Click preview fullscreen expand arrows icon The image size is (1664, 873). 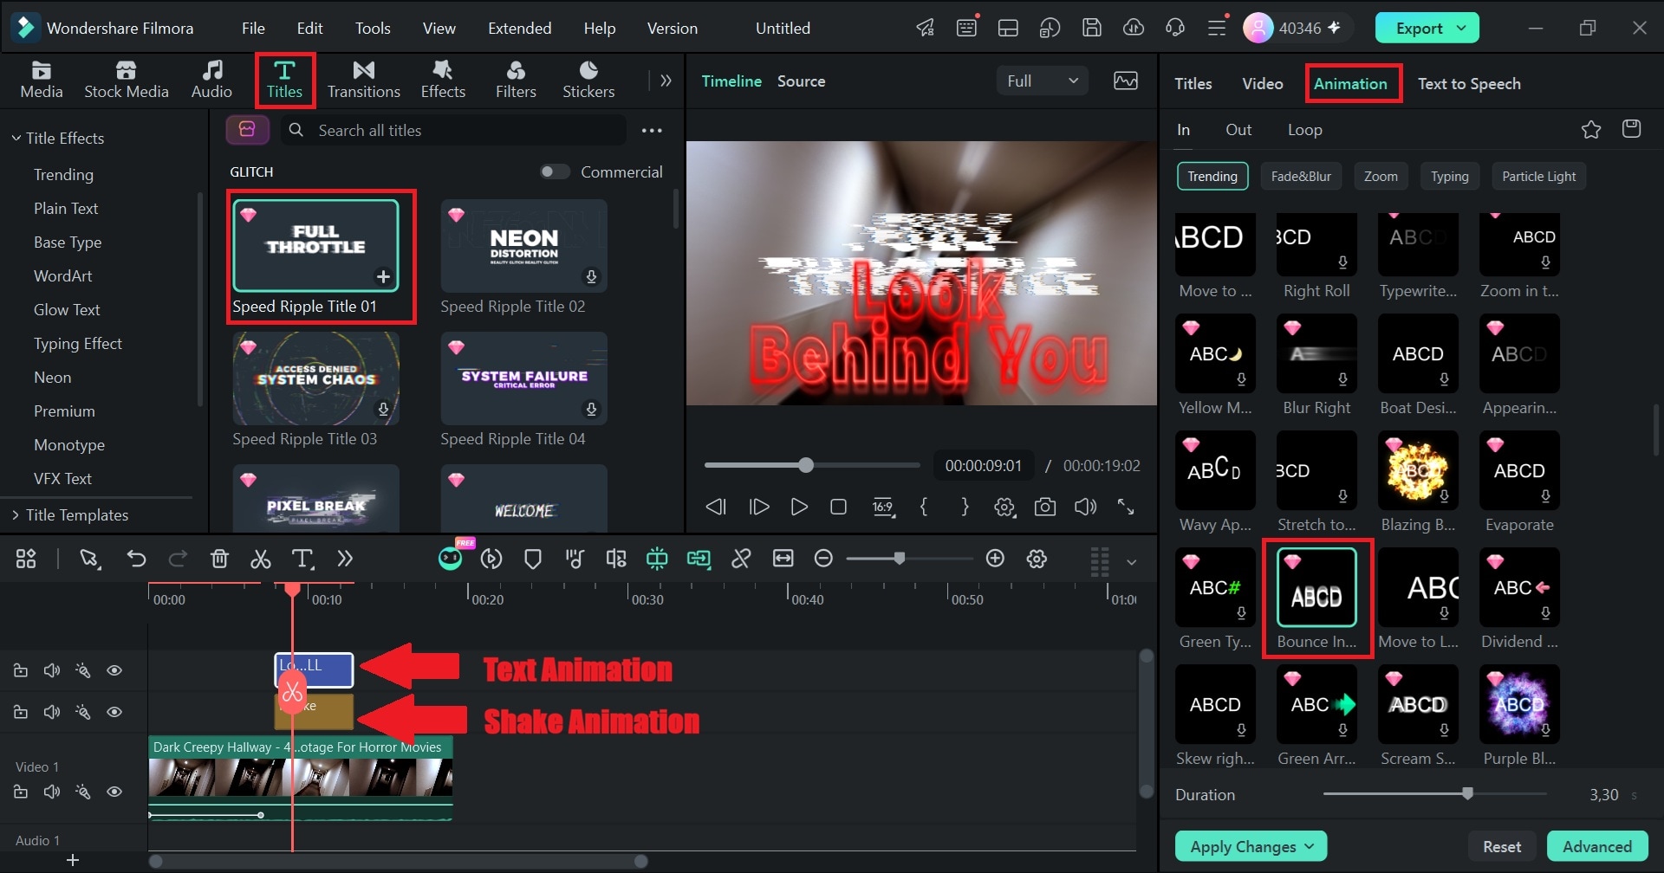pyautogui.click(x=1126, y=507)
